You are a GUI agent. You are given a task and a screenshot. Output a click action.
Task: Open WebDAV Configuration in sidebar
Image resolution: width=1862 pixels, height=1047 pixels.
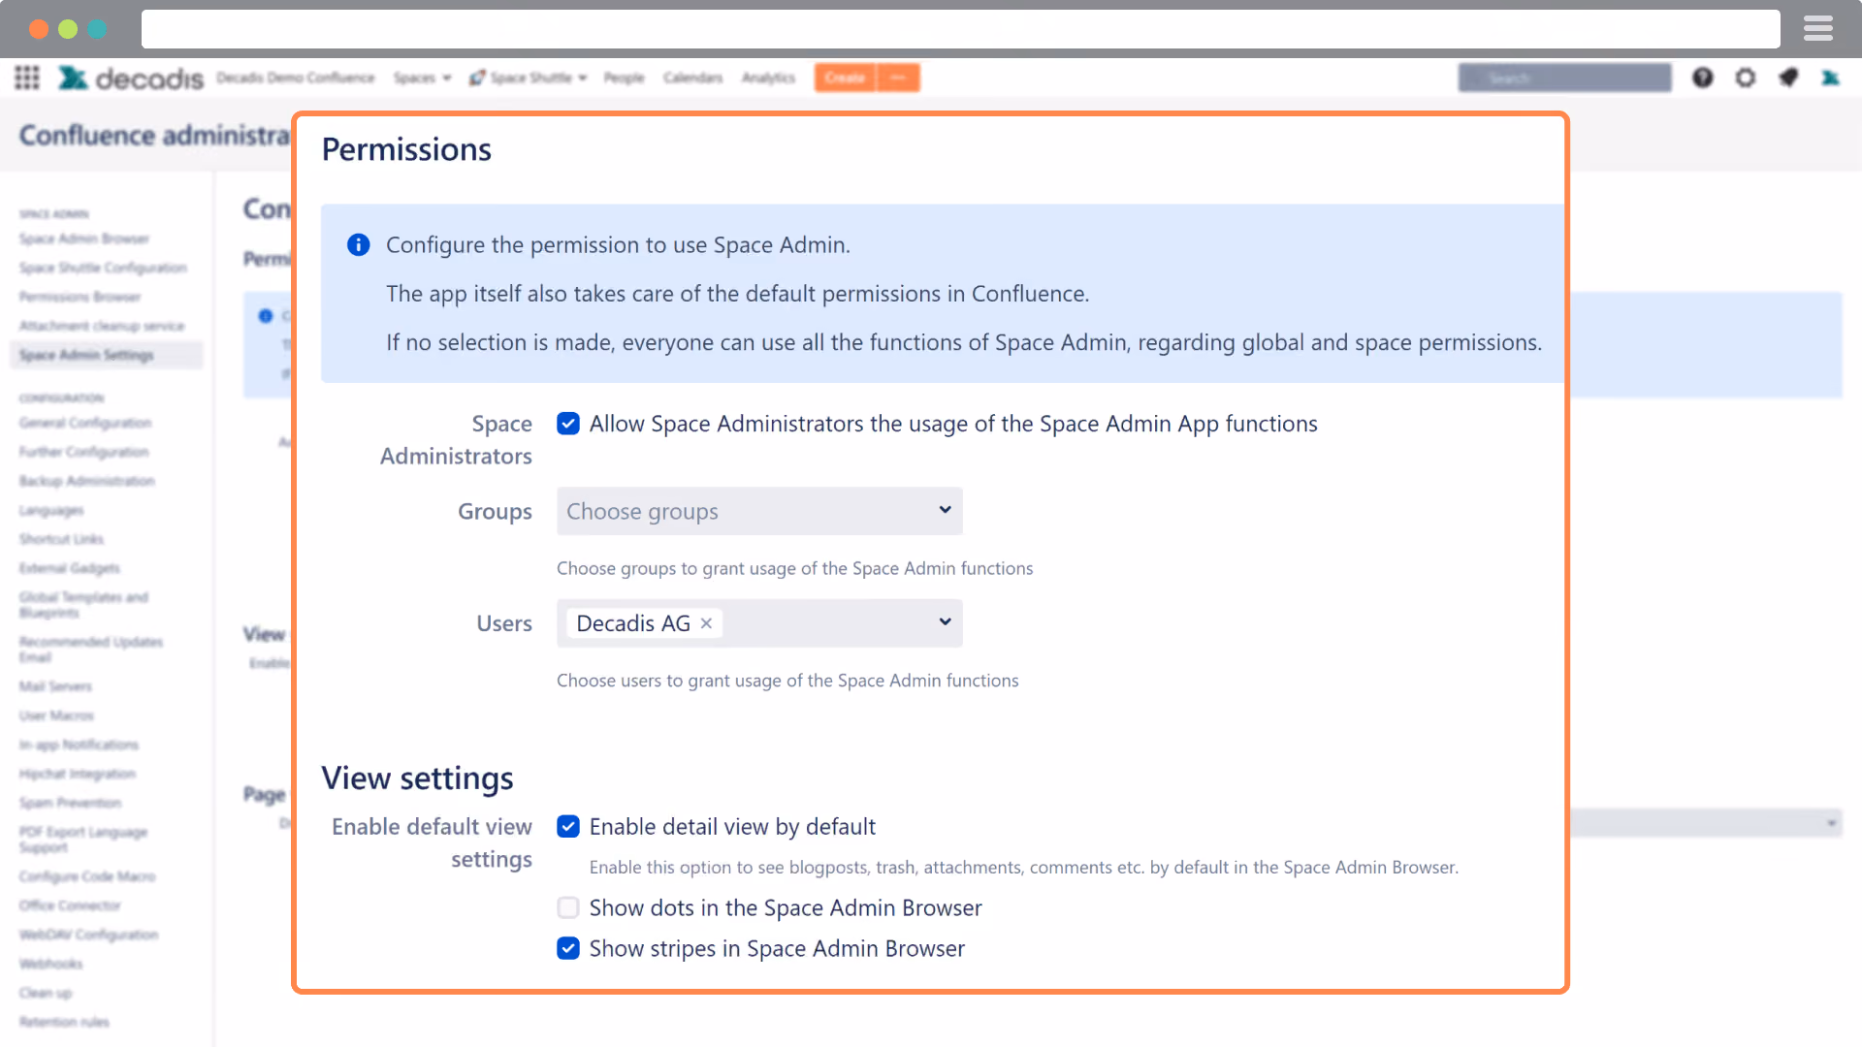click(x=88, y=935)
